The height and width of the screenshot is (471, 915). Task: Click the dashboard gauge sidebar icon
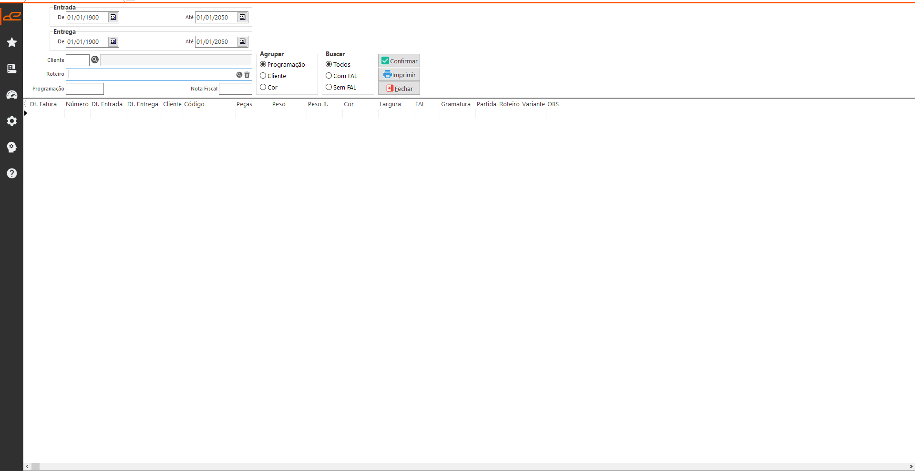[x=12, y=95]
